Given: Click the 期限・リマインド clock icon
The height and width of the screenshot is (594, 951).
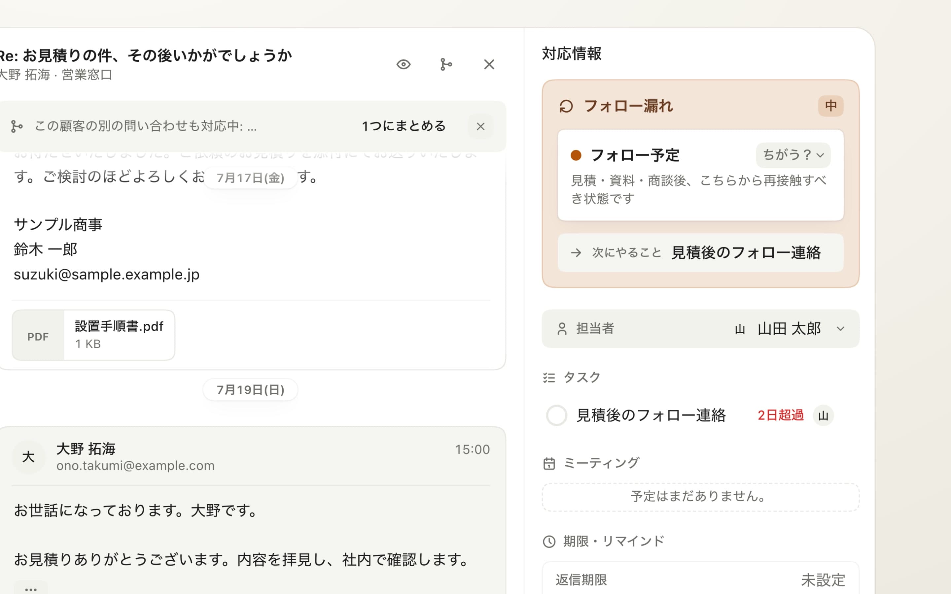Looking at the screenshot, I should pyautogui.click(x=549, y=542).
